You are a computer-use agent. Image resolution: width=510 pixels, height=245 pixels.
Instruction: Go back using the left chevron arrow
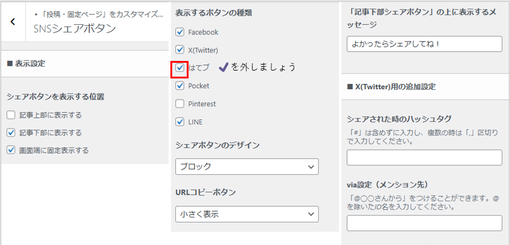pos(13,22)
